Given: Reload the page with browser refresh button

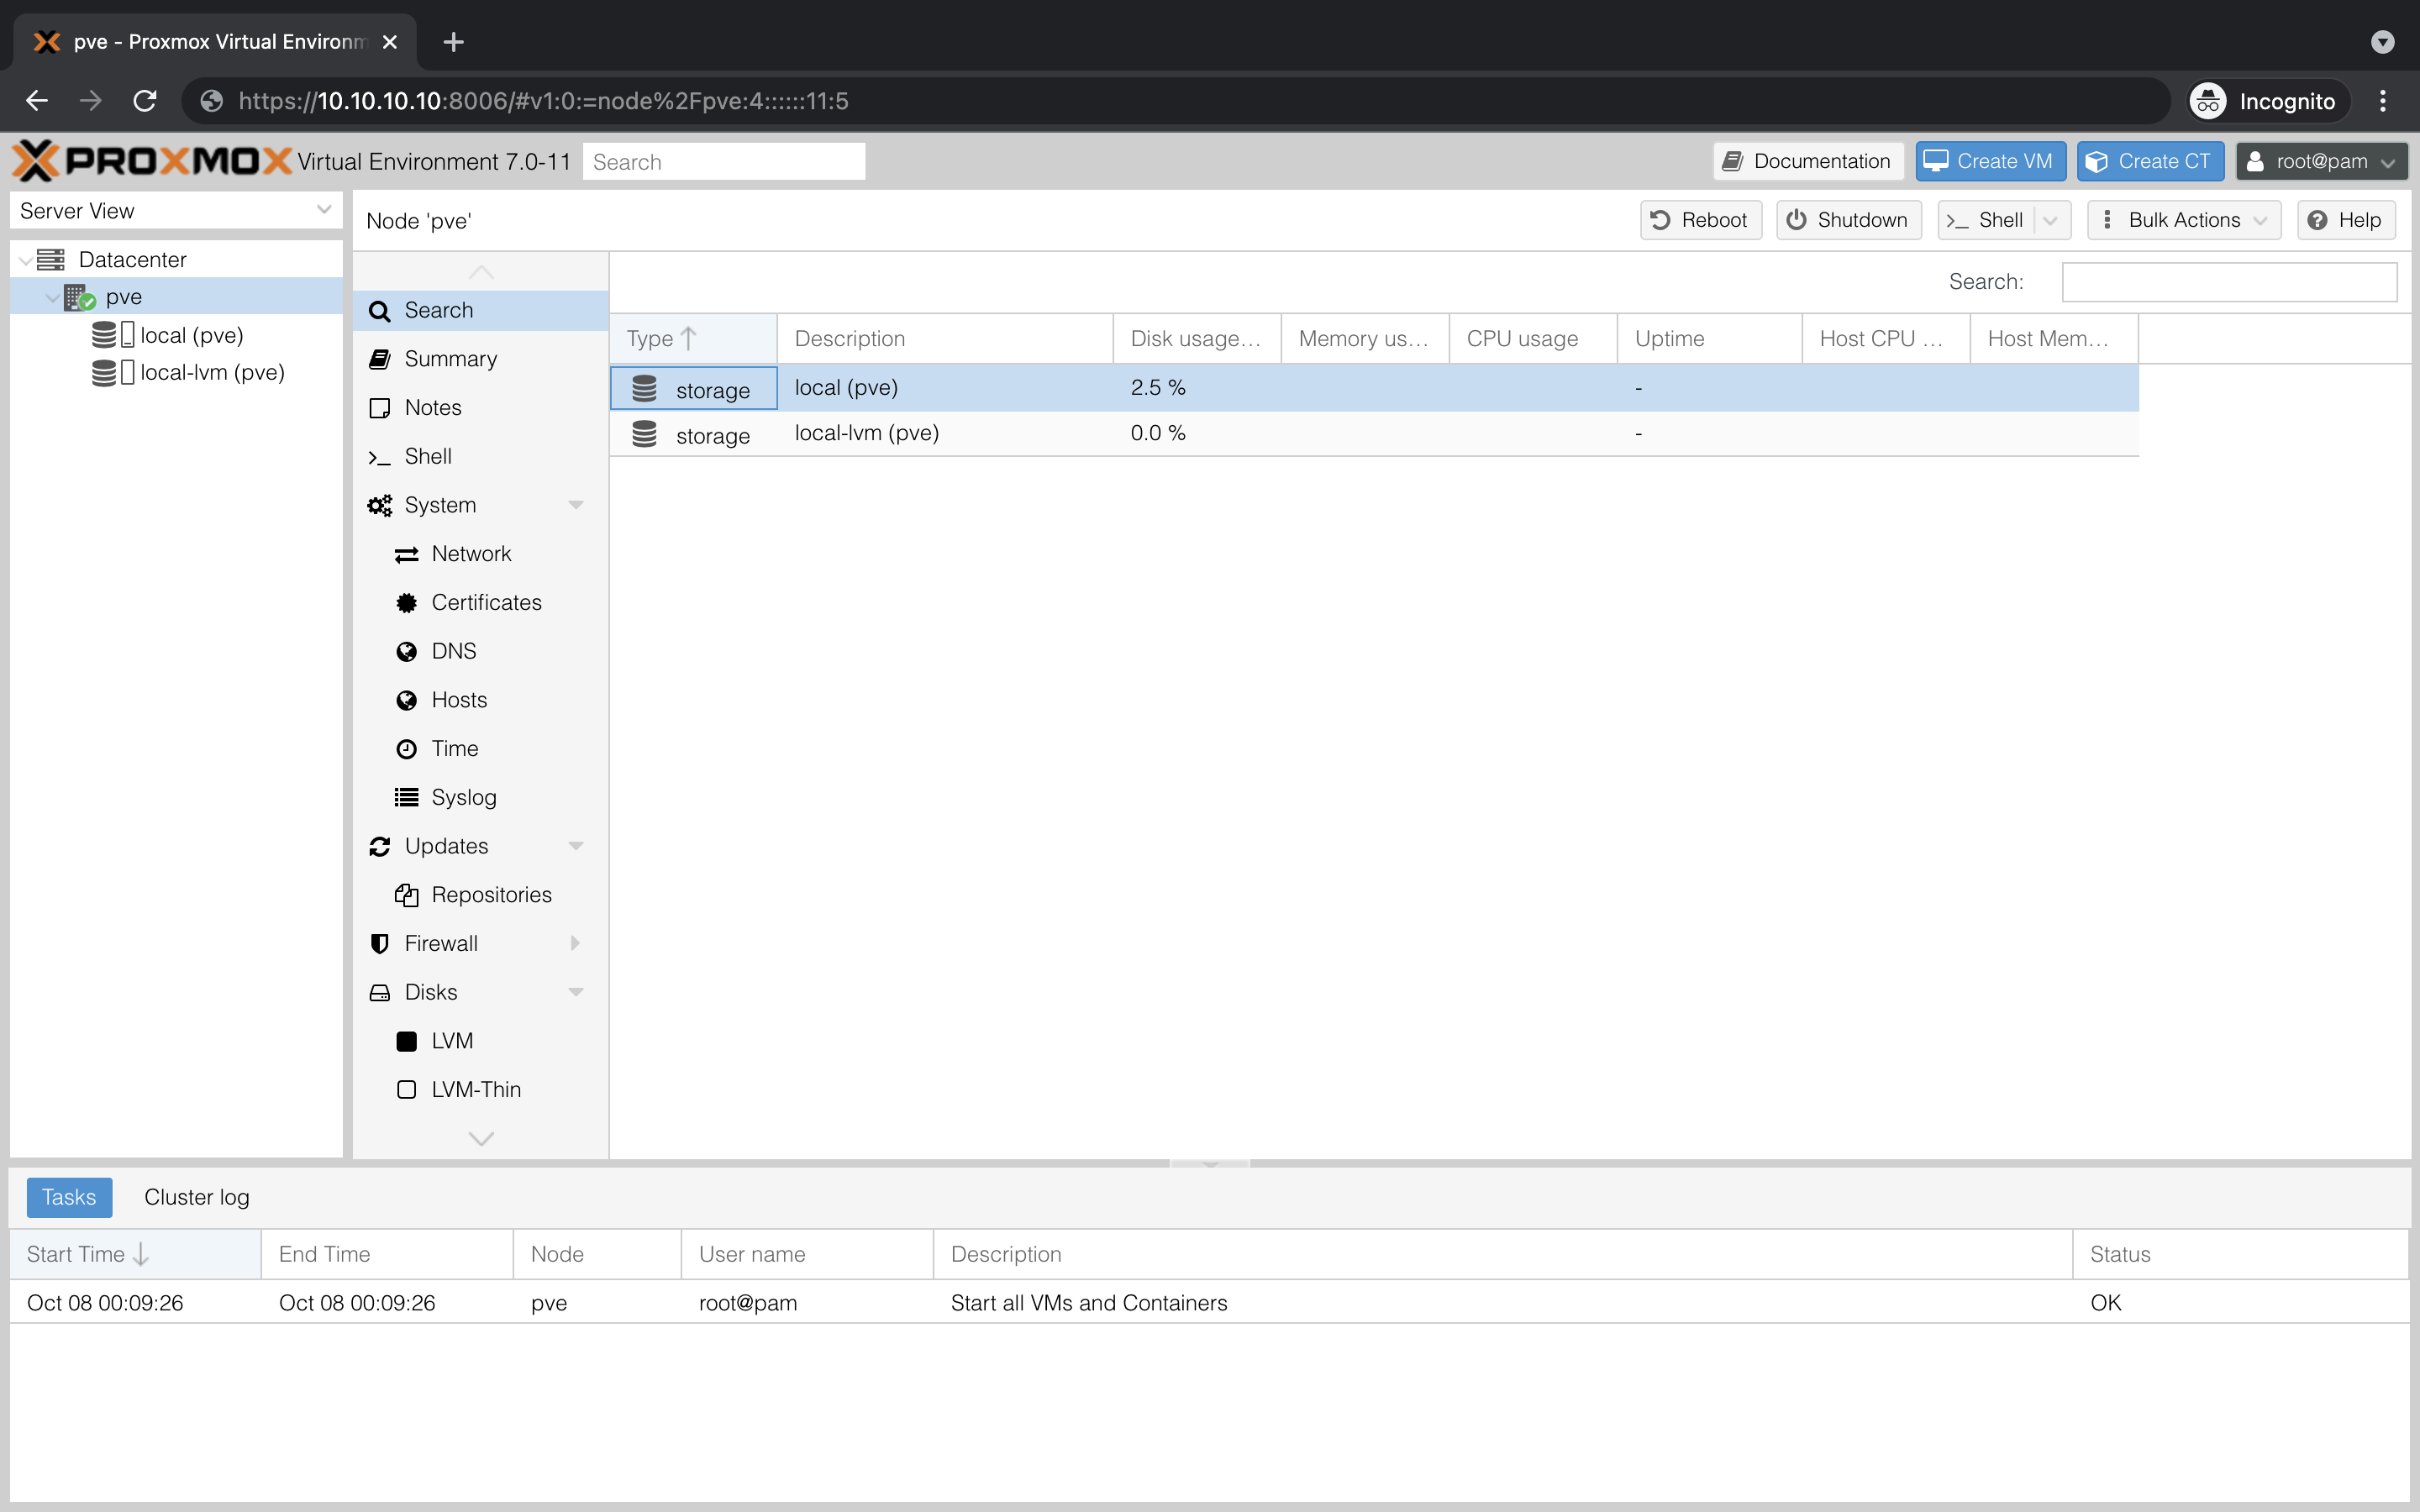Looking at the screenshot, I should tap(145, 101).
